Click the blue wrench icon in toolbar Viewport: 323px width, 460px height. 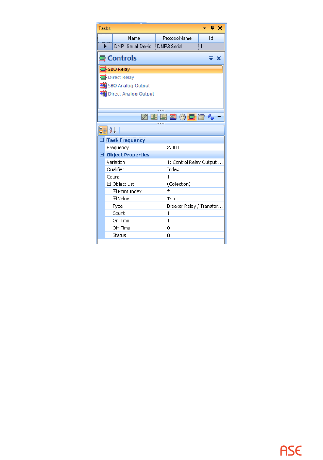click(211, 117)
